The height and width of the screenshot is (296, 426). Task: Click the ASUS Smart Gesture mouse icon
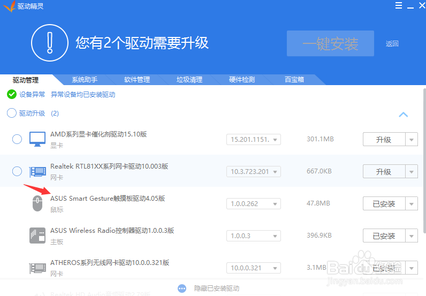37,203
